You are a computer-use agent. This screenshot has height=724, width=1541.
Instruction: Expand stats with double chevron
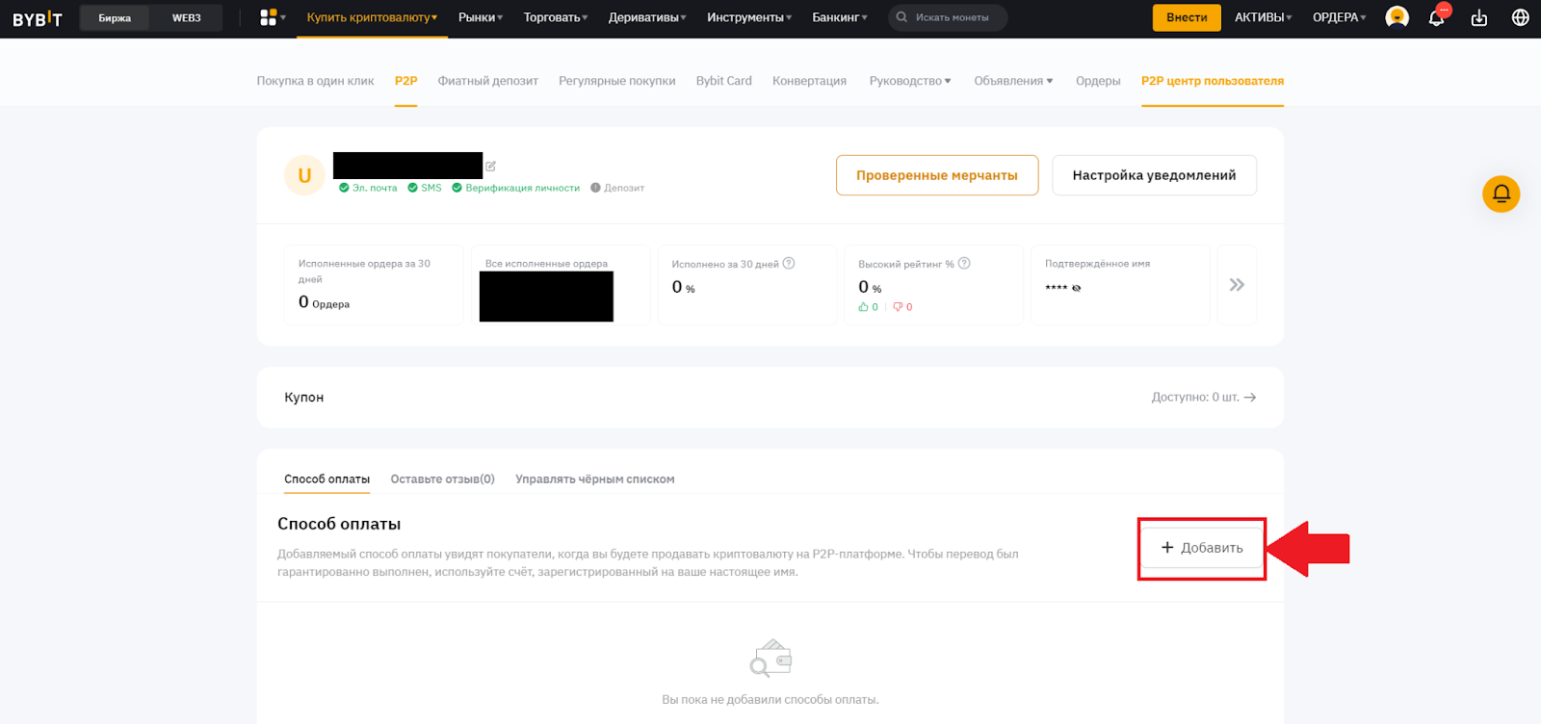[1237, 285]
